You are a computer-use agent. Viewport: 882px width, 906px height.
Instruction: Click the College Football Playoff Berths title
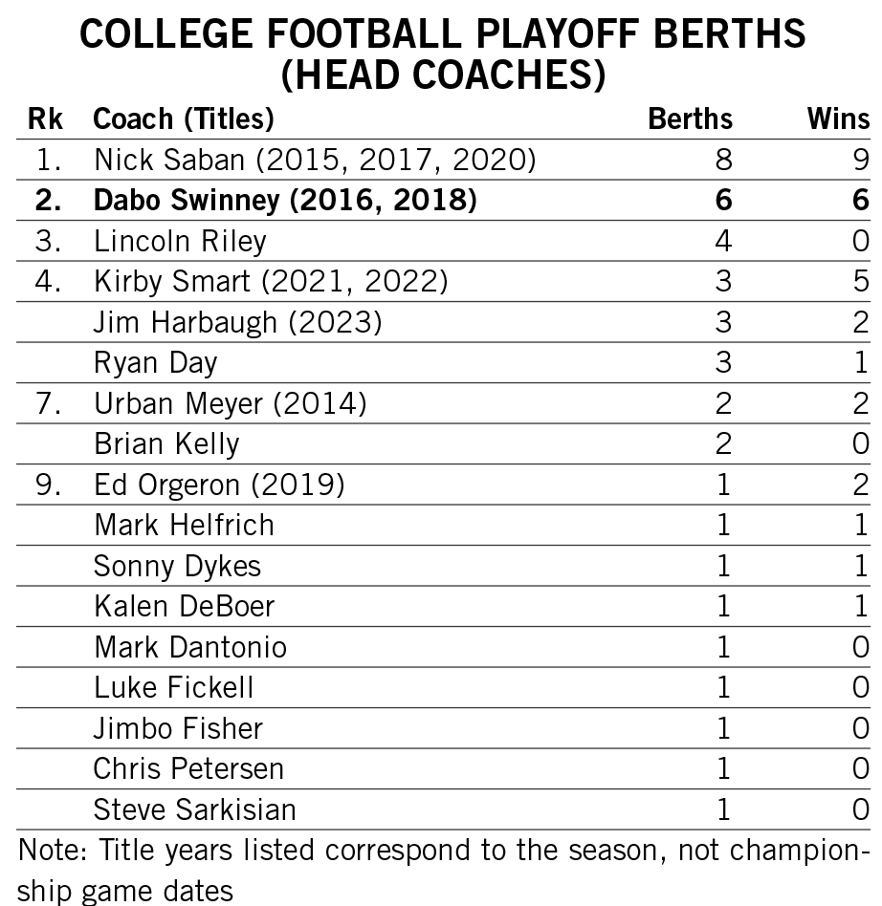tap(443, 54)
